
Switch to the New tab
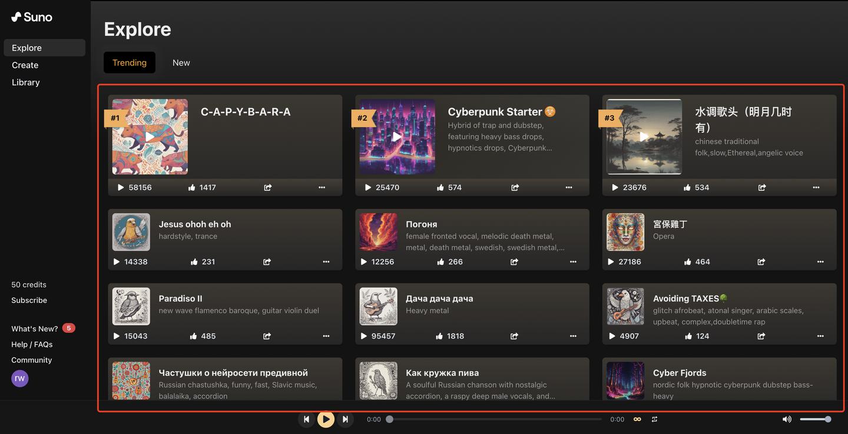tap(181, 62)
